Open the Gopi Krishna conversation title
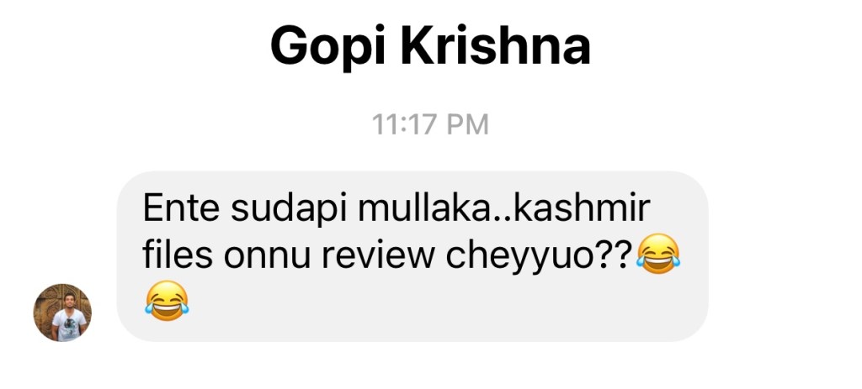Viewport: 862px width, 389px height. coord(430,48)
